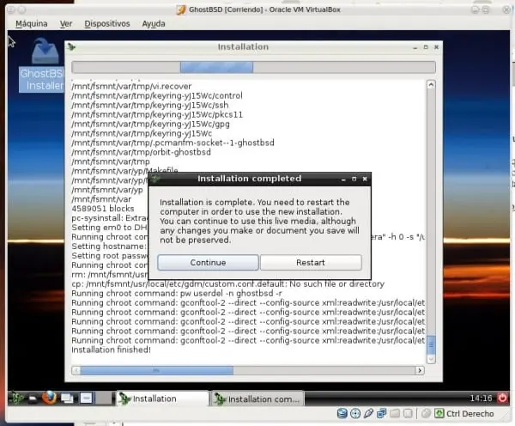Click the VirtualBox display status icon
515x426 pixels.
408,413
